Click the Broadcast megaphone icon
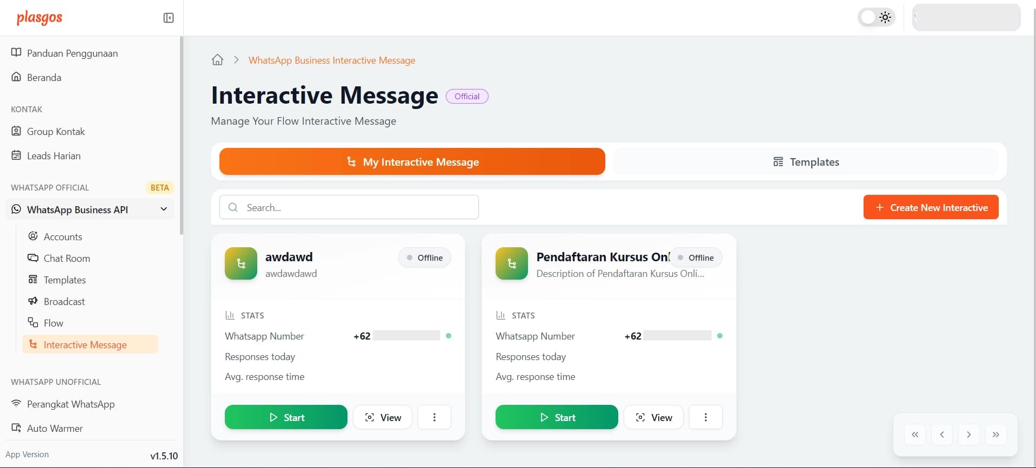Viewport: 1036px width, 468px height. [x=33, y=301]
